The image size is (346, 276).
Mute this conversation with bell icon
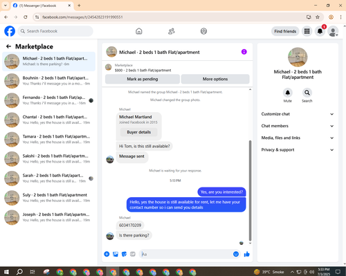(288, 93)
